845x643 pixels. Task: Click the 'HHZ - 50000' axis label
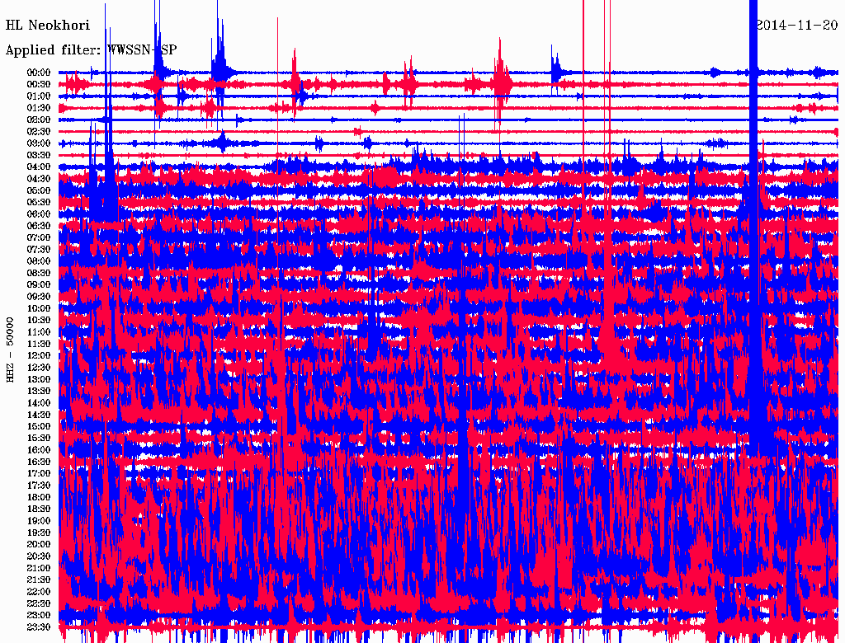click(10, 350)
